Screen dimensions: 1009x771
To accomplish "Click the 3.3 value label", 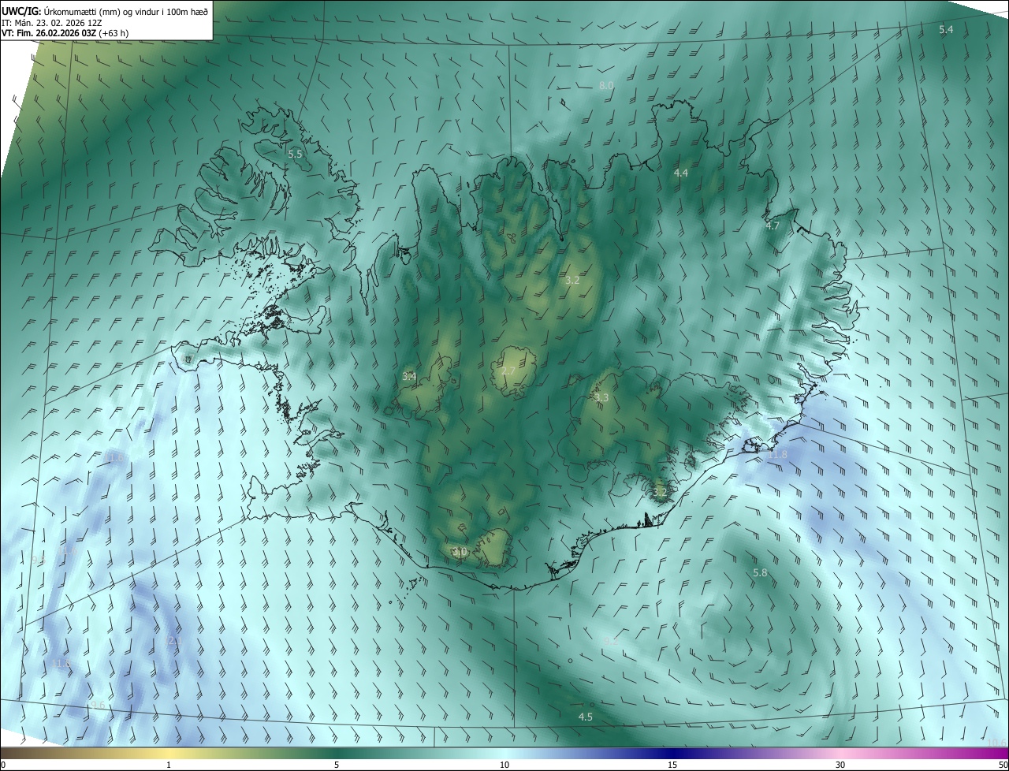I will coord(601,398).
